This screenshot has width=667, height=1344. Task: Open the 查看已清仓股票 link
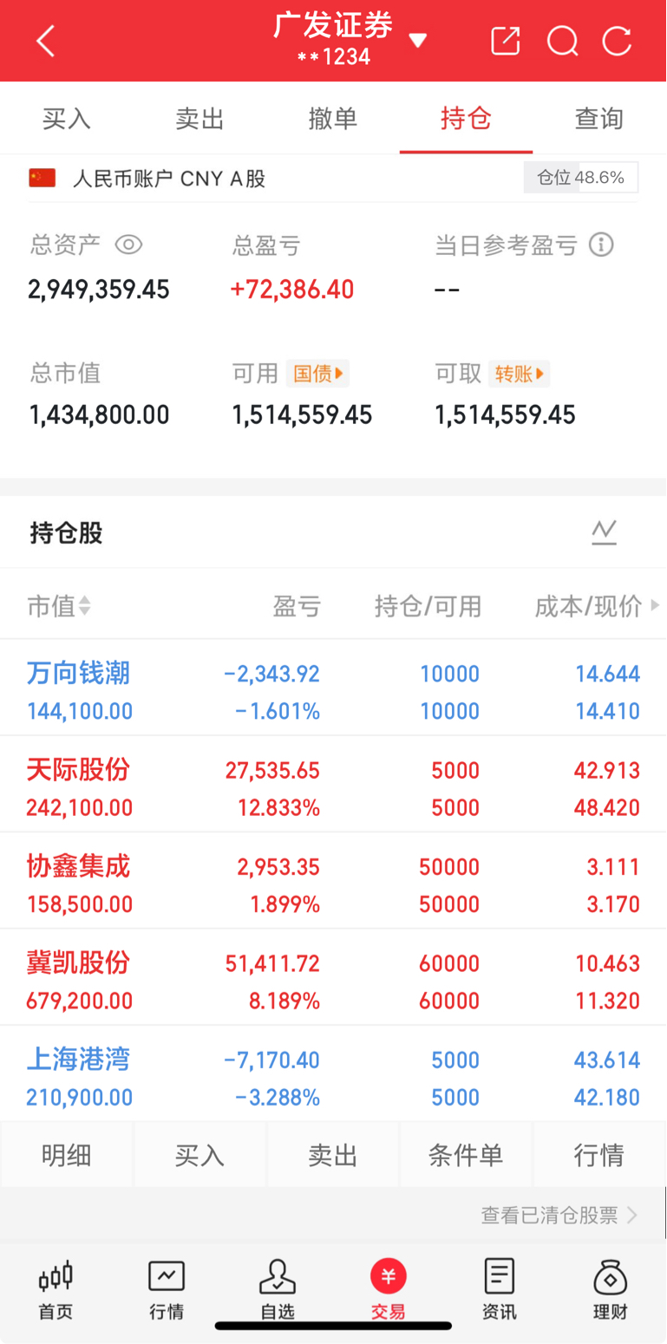point(559,1215)
